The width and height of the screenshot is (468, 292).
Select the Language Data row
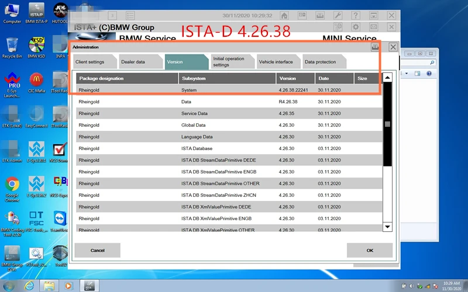pyautogui.click(x=229, y=137)
